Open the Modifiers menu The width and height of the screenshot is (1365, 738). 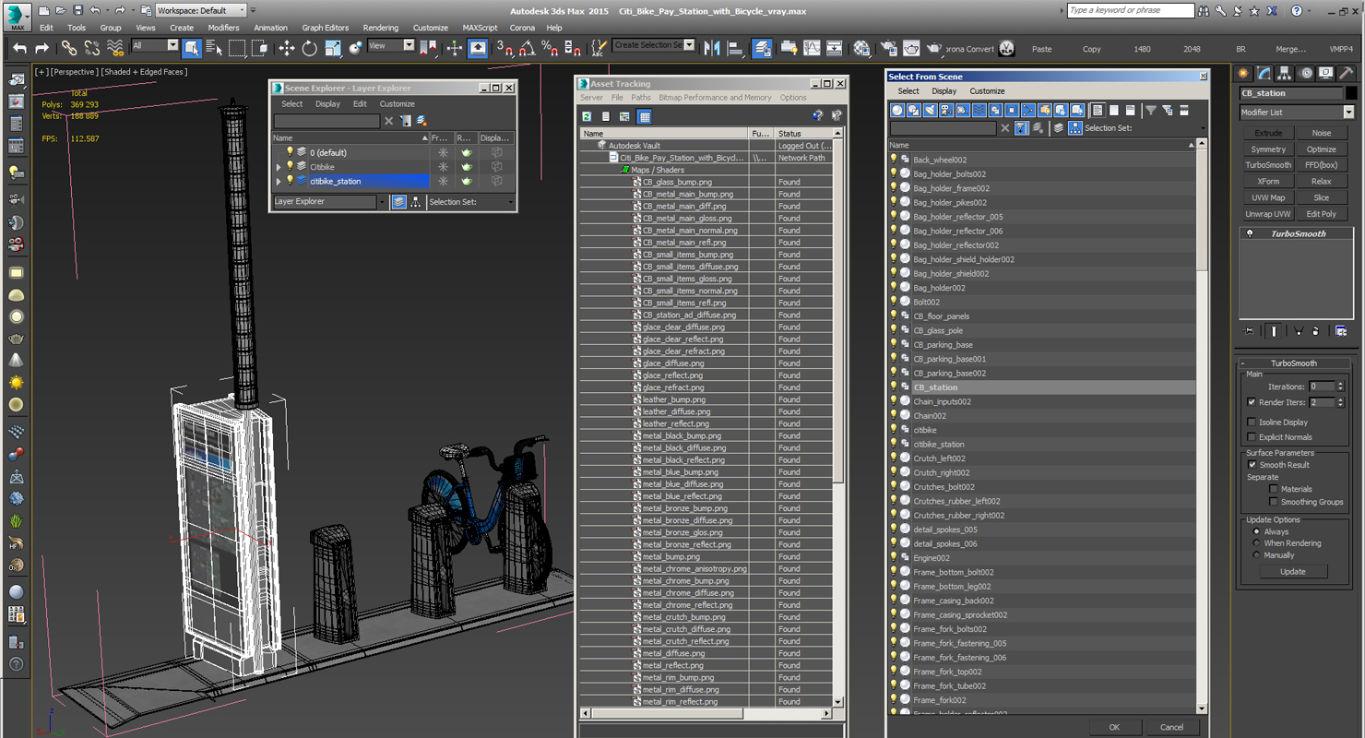click(x=223, y=28)
